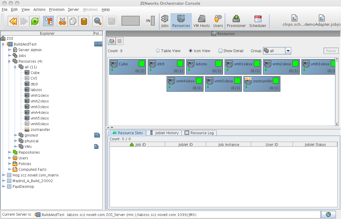This screenshot has height=219, width=341.
Task: Open the Actions menu
Action: tap(39, 10)
